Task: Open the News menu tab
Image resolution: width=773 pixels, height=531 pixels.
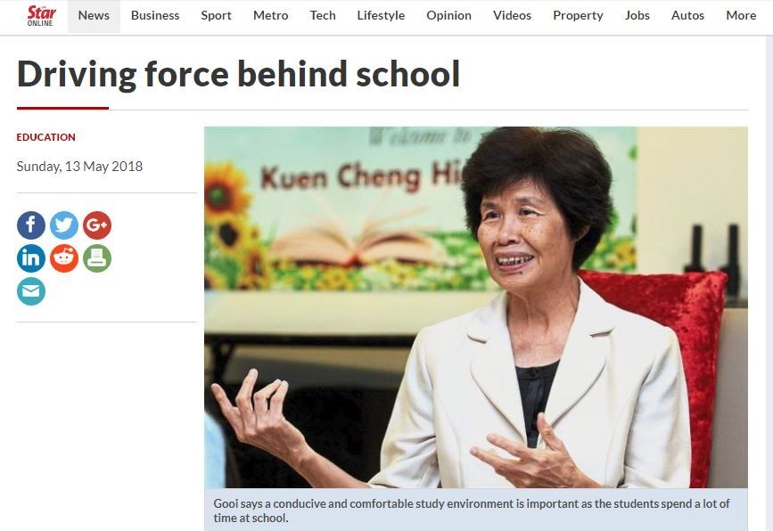Action: point(94,16)
